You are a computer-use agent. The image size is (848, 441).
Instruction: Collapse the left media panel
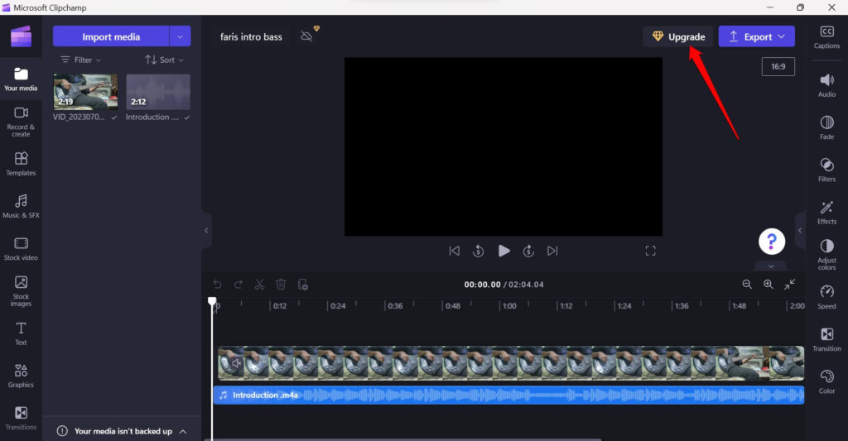coord(206,231)
